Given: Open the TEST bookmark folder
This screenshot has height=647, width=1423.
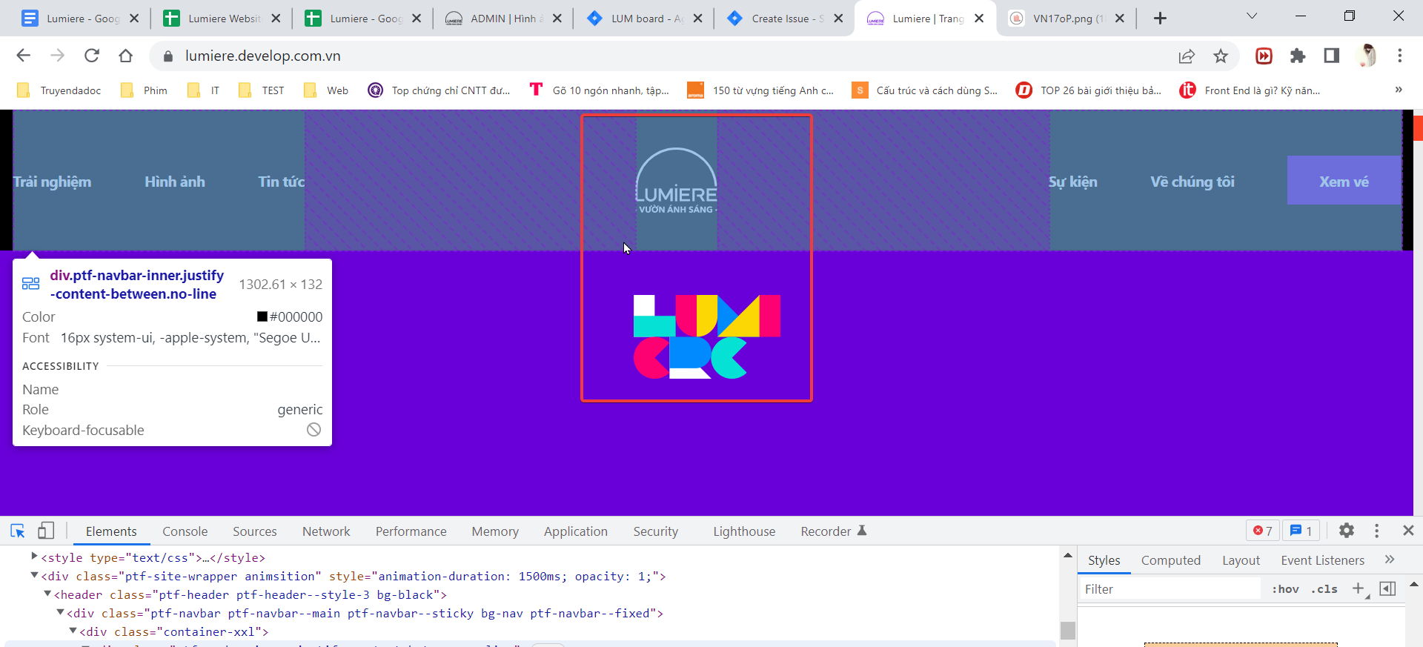Looking at the screenshot, I should click(x=262, y=90).
